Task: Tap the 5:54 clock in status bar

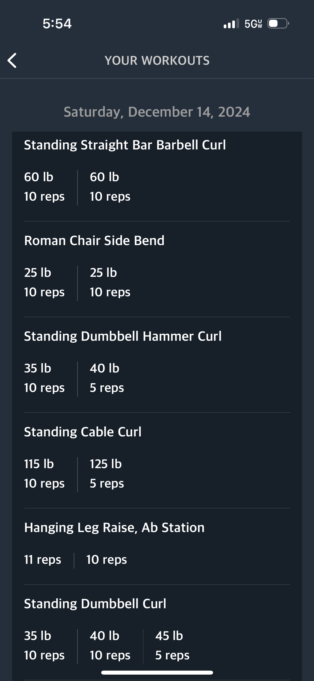Action: click(x=57, y=23)
